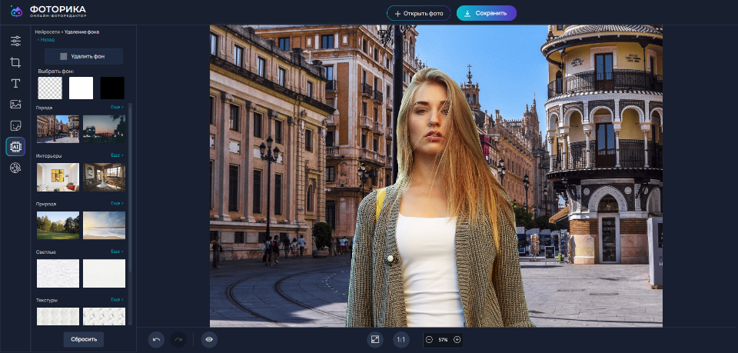Choose the white background swatch
The width and height of the screenshot is (738, 353).
pyautogui.click(x=81, y=88)
